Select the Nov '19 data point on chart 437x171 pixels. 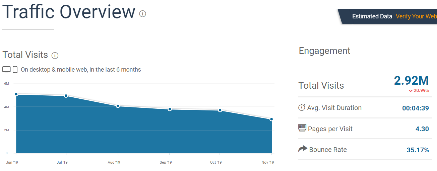click(271, 119)
